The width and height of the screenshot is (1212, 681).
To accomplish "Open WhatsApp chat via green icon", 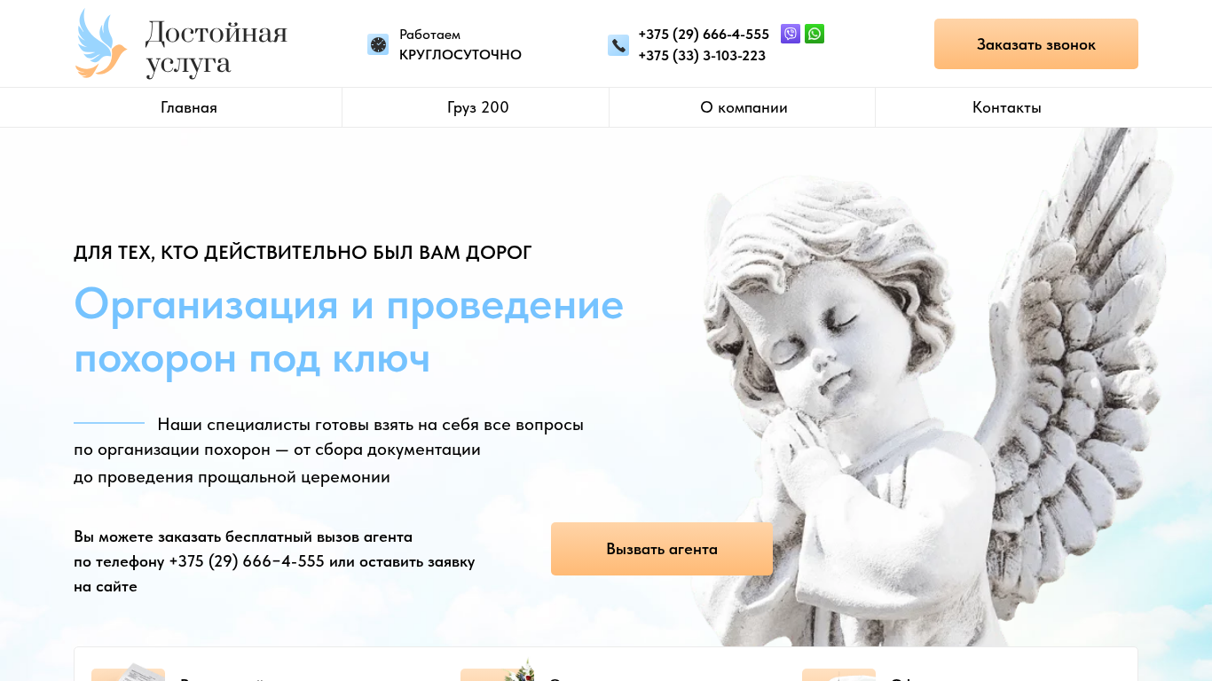I will point(815,34).
